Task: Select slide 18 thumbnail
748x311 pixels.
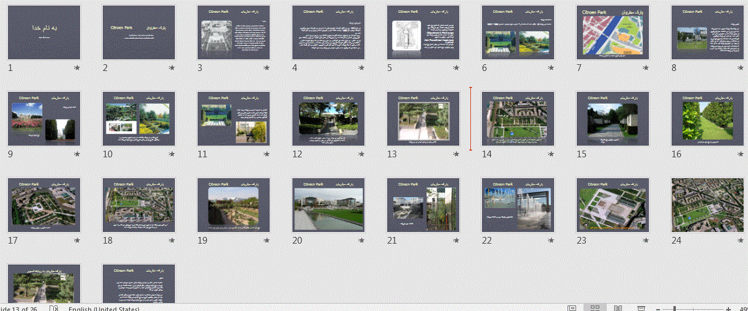Action: tap(139, 205)
